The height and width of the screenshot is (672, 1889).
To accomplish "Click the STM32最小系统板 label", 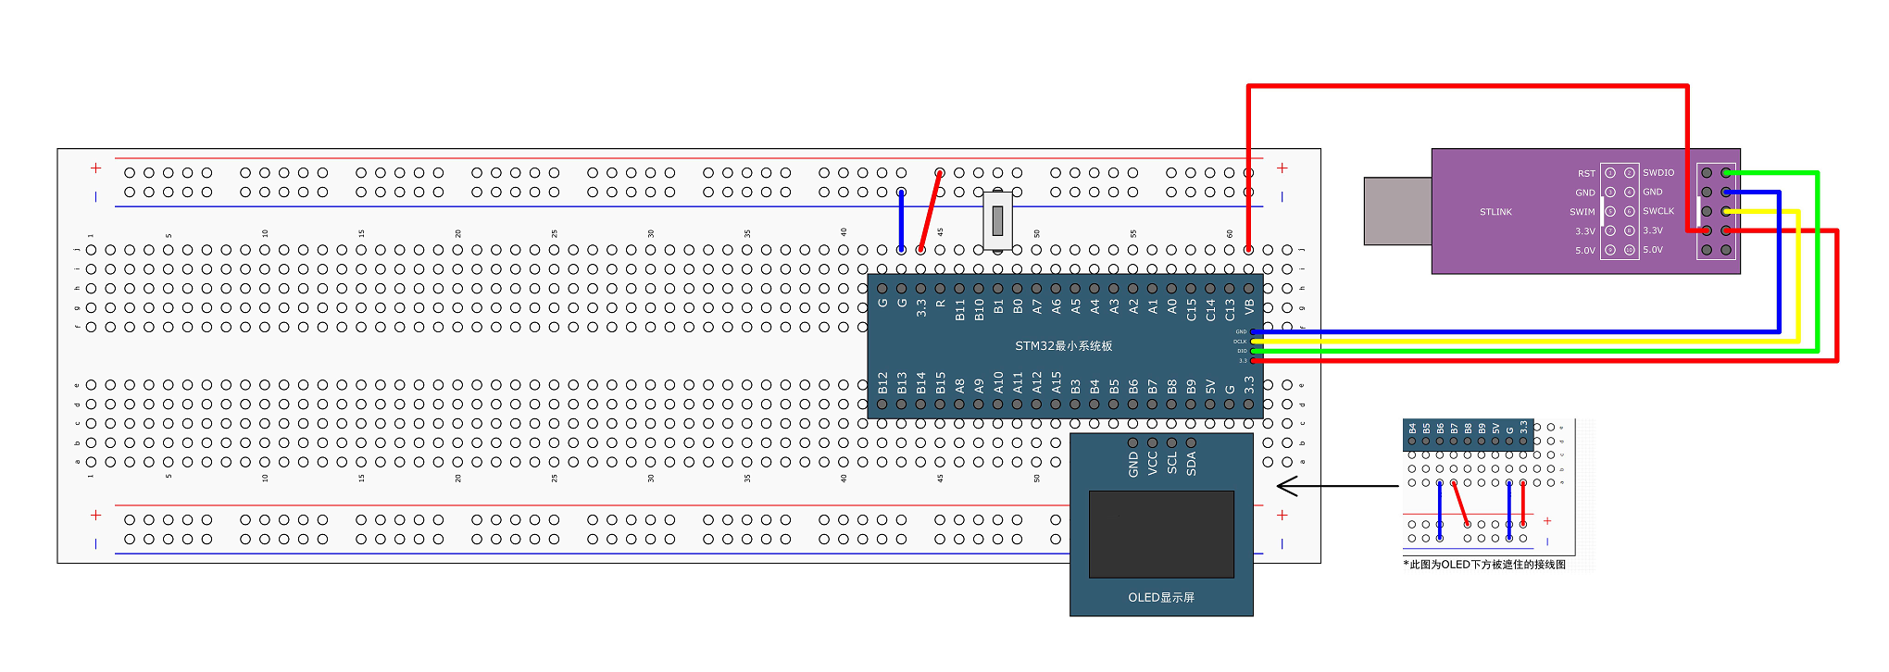I will (1063, 346).
